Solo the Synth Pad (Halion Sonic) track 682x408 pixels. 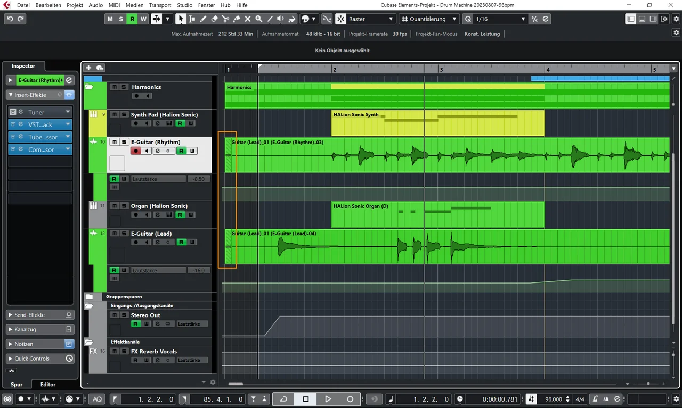[123, 114]
